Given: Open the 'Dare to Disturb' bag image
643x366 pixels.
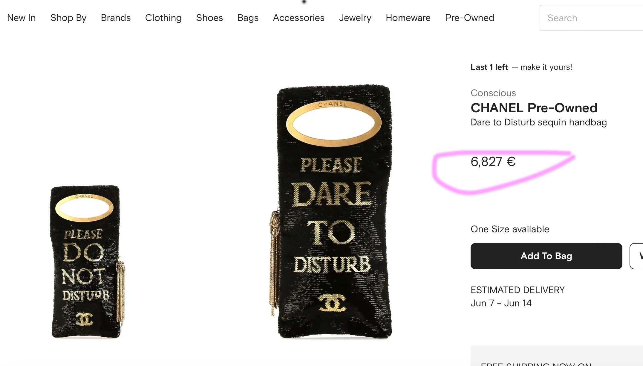Looking at the screenshot, I should click(x=333, y=212).
